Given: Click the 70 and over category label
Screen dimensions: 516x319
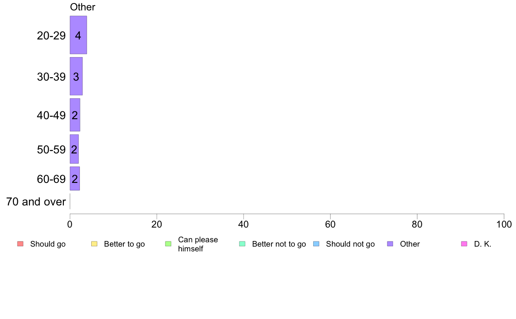Looking at the screenshot, I should pos(36,202).
